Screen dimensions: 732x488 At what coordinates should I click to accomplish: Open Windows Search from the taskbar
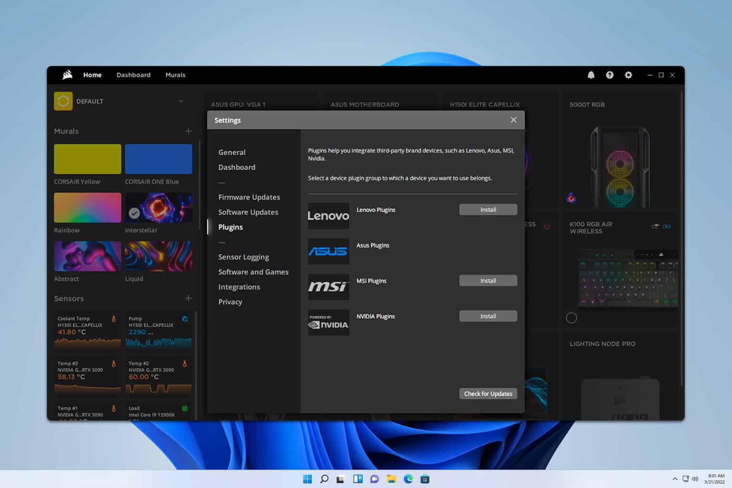[324, 479]
